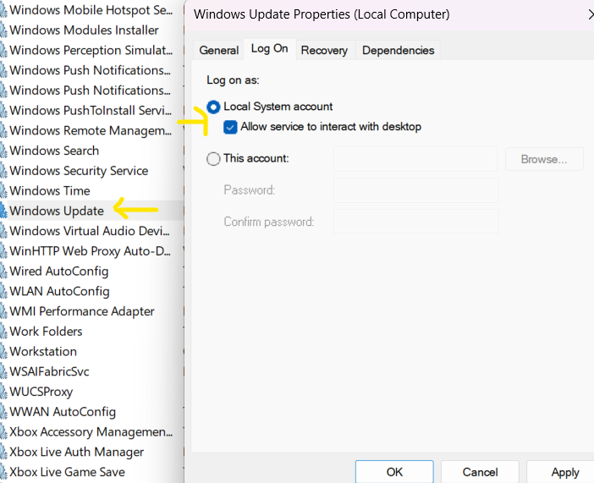Click gear icon beside Wired AutoConfig
The image size is (594, 483).
click(x=3, y=272)
